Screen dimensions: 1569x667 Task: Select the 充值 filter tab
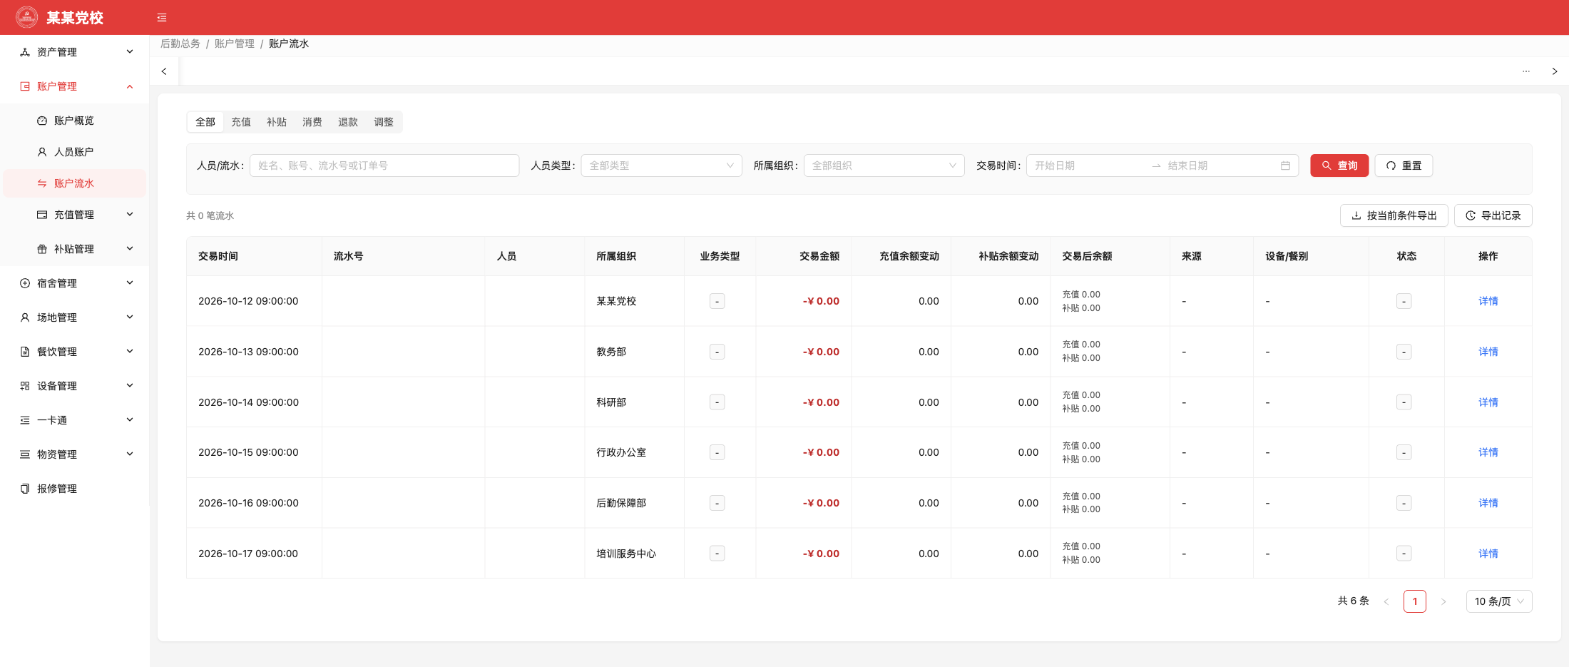241,122
